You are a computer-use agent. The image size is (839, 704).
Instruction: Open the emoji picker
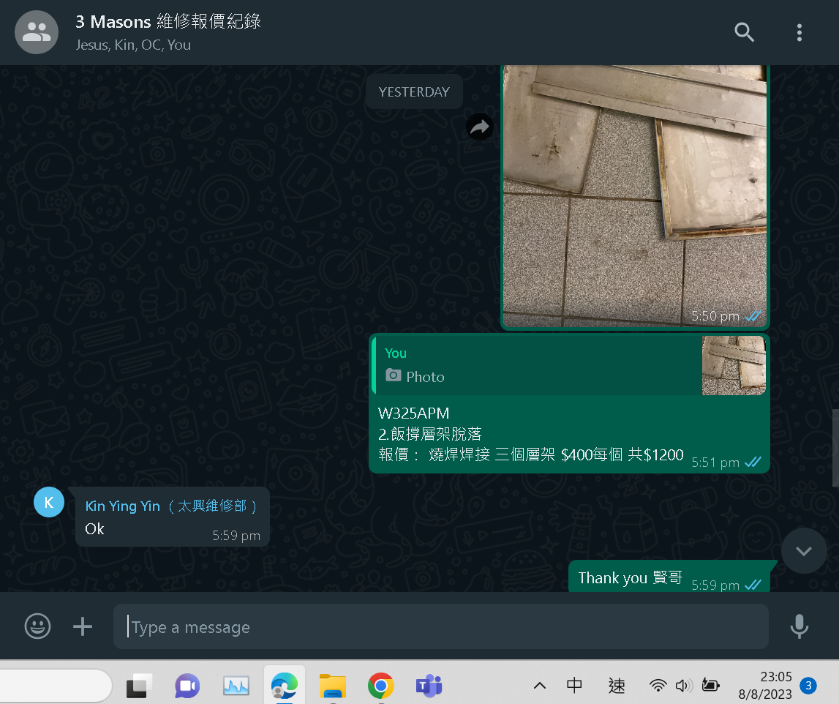click(37, 626)
